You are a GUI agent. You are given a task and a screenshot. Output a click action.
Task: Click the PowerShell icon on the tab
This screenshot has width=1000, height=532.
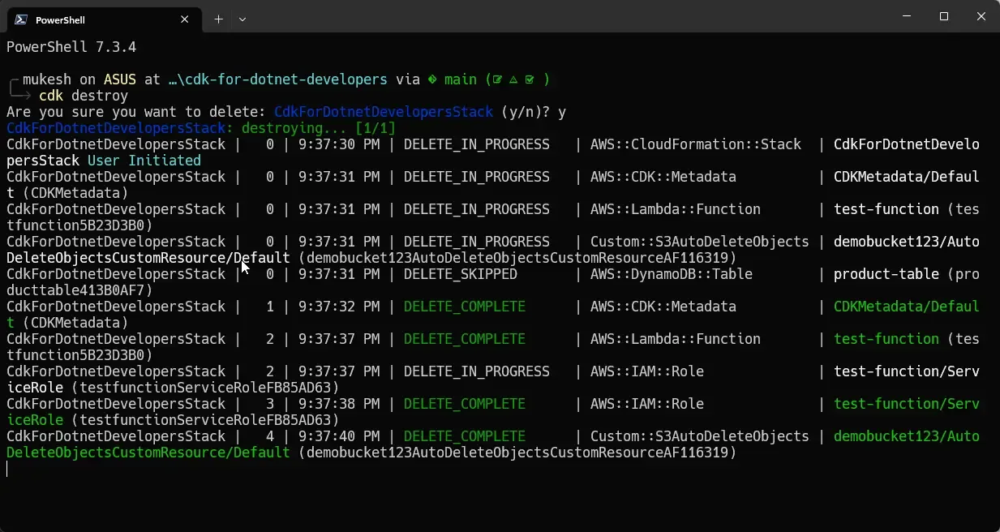point(22,19)
